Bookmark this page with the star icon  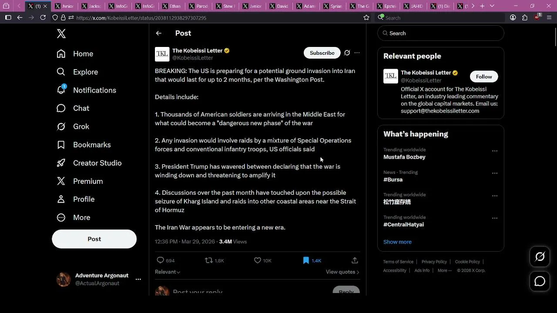point(366,17)
